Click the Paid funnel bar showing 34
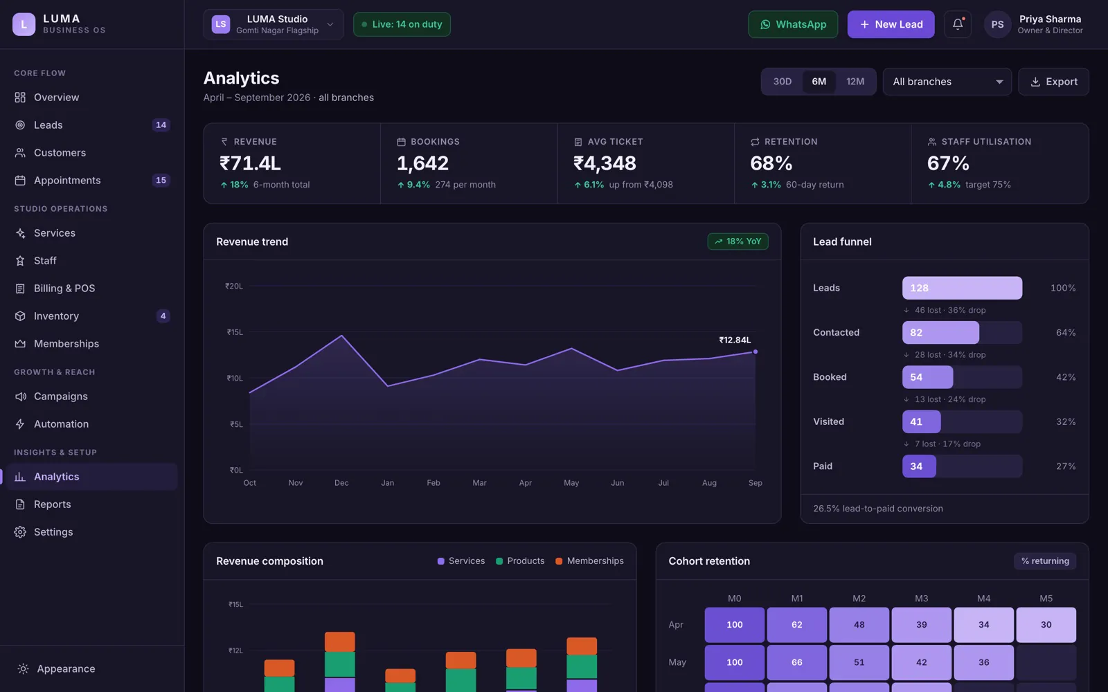This screenshot has width=1108, height=692. click(919, 466)
